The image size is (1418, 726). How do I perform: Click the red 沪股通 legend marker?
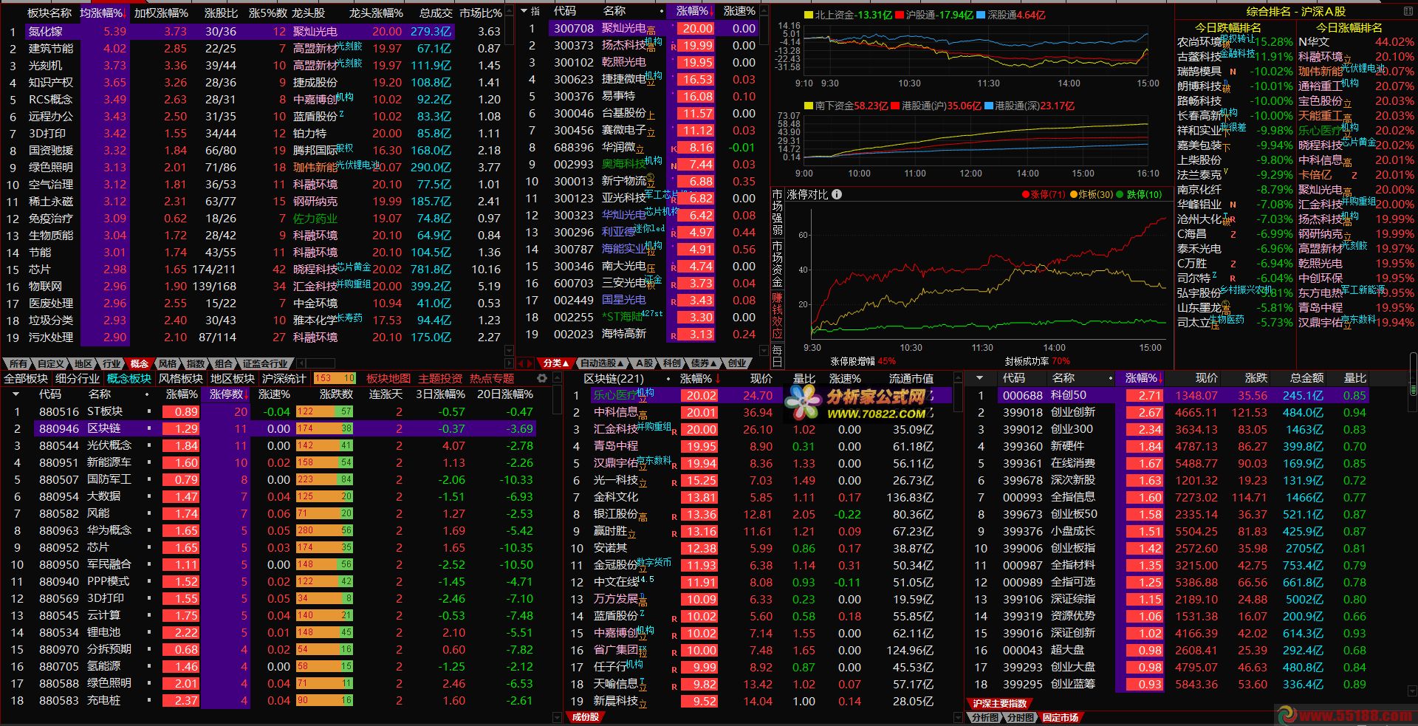pos(900,15)
